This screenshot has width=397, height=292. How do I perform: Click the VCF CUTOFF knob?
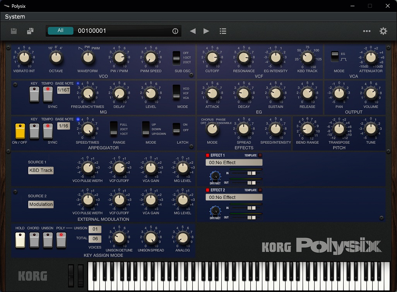tap(212, 58)
